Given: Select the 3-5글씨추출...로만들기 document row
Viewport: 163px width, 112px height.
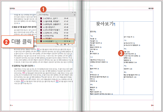Looking at the screenshot, I should [x=56, y=21].
